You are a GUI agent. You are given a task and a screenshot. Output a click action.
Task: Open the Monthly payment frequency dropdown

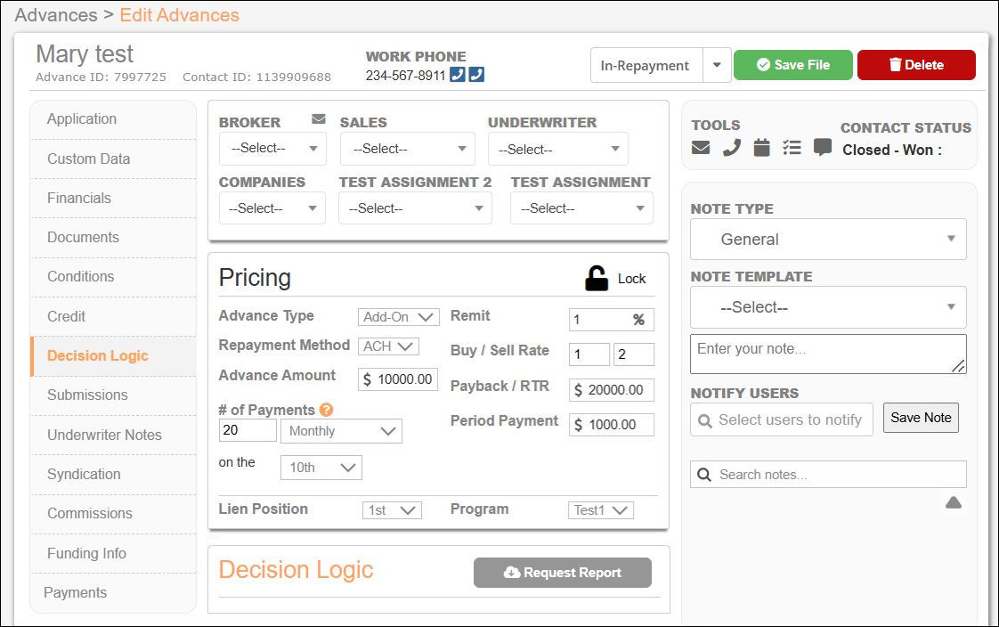click(x=342, y=431)
